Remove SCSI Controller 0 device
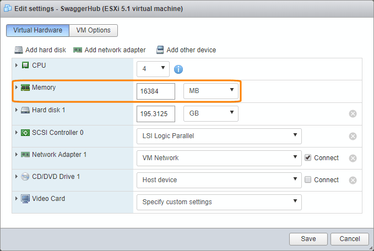The image size is (374, 251). tap(353, 136)
